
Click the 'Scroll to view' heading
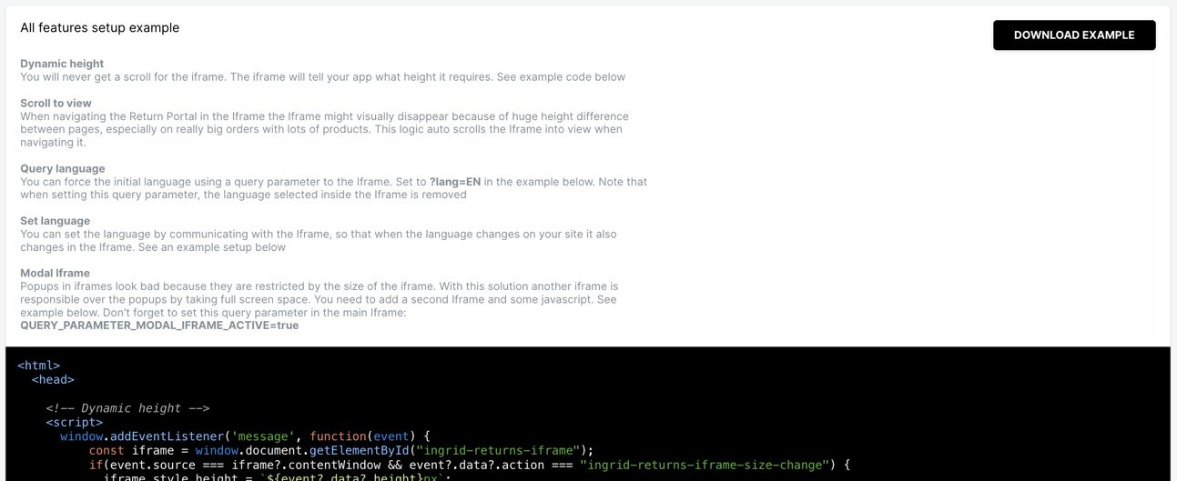[56, 104]
